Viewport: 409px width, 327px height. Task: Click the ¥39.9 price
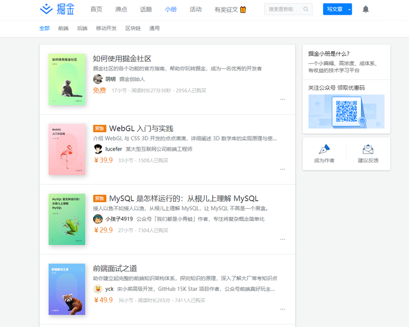(103, 160)
